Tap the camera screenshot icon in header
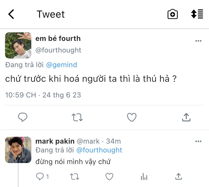This screenshot has width=209, height=187. (173, 14)
